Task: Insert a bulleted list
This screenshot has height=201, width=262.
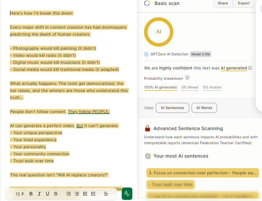Action: (77, 194)
